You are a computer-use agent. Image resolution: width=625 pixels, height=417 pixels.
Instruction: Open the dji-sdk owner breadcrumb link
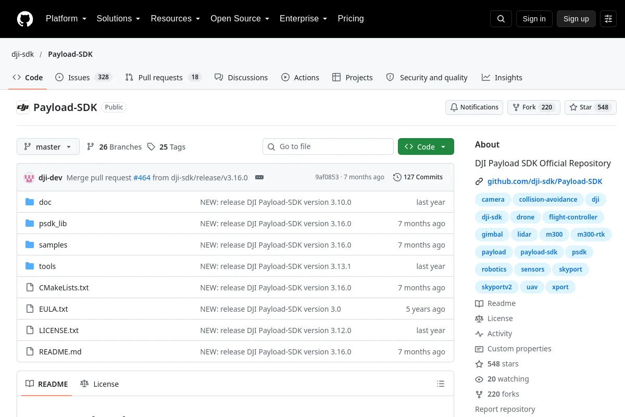pyautogui.click(x=23, y=54)
